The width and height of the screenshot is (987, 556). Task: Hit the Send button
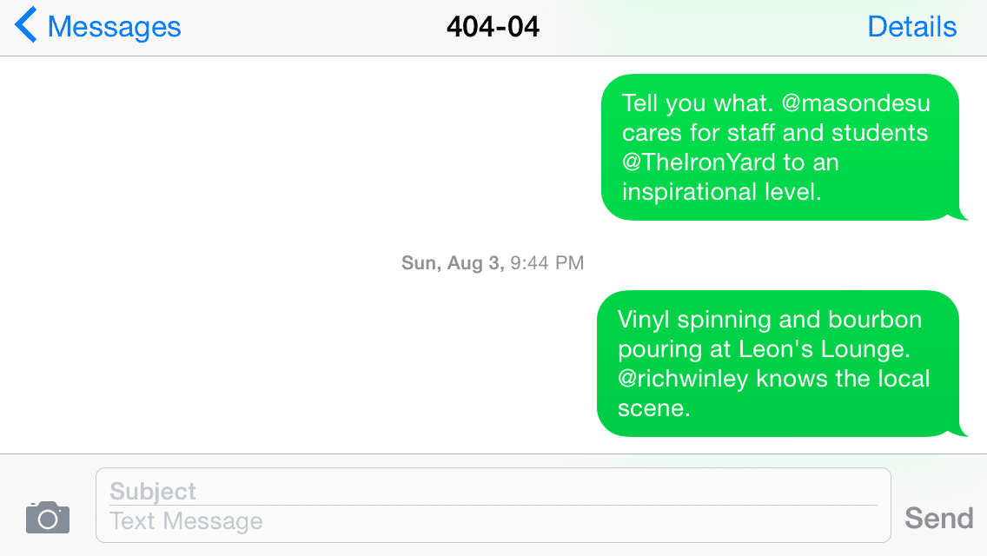pos(938,519)
